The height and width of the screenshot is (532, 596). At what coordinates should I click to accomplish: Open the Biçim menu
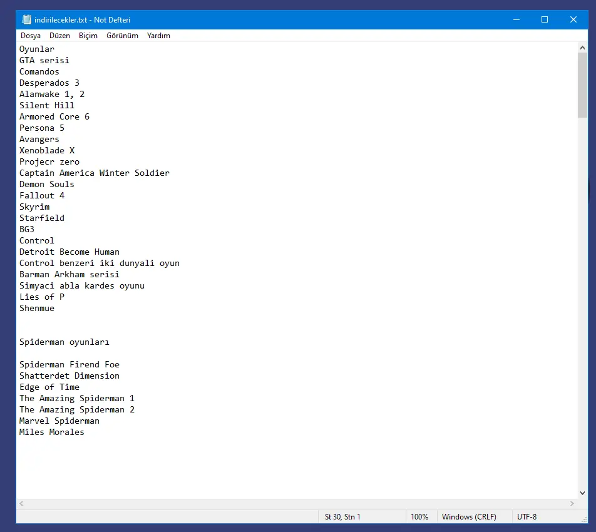coord(88,36)
